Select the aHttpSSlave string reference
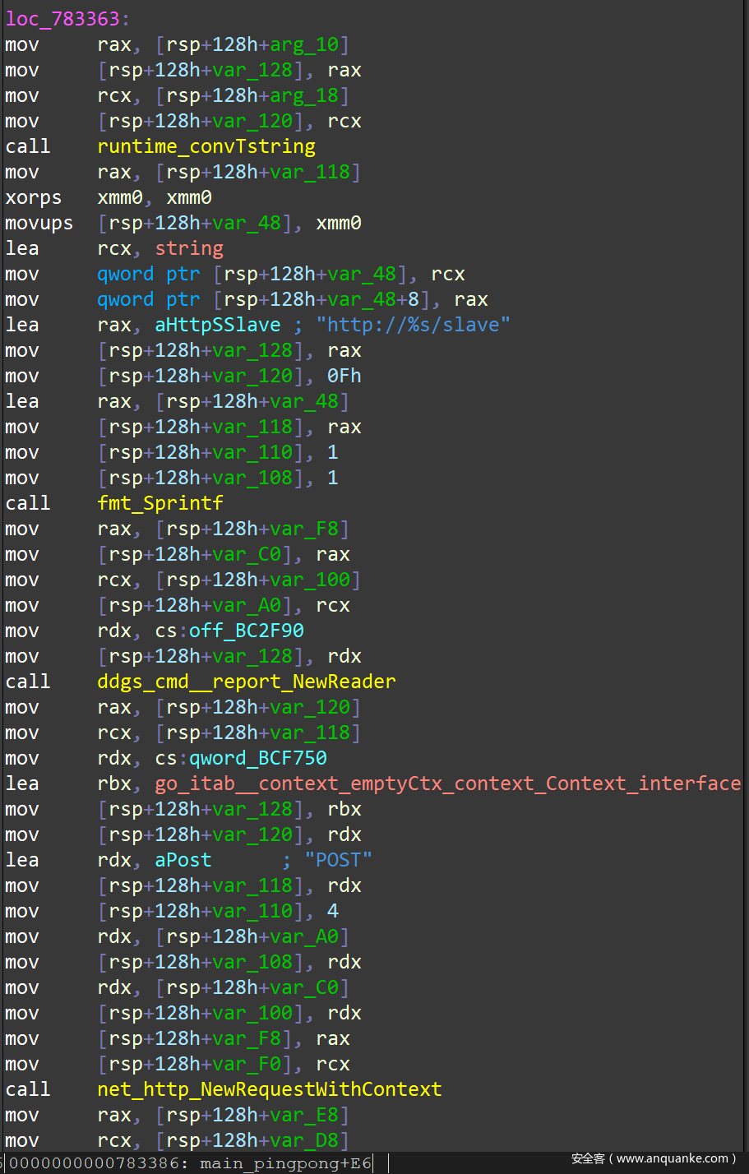This screenshot has height=1174, width=749. coord(217,325)
